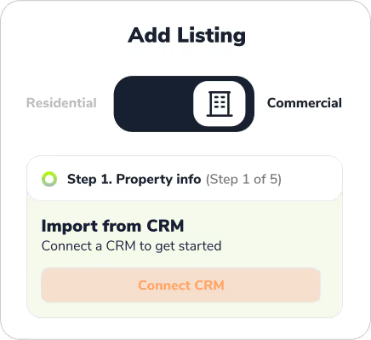This screenshot has height=340, width=371.
Task: Toggle the Residential/Commercial listing type switch
Action: coord(184,104)
